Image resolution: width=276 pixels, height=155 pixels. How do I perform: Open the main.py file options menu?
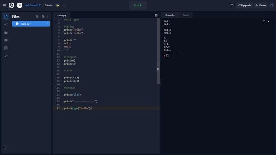[48, 24]
